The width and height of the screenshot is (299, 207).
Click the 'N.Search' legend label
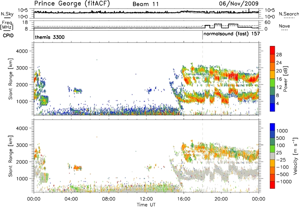point(289,14)
